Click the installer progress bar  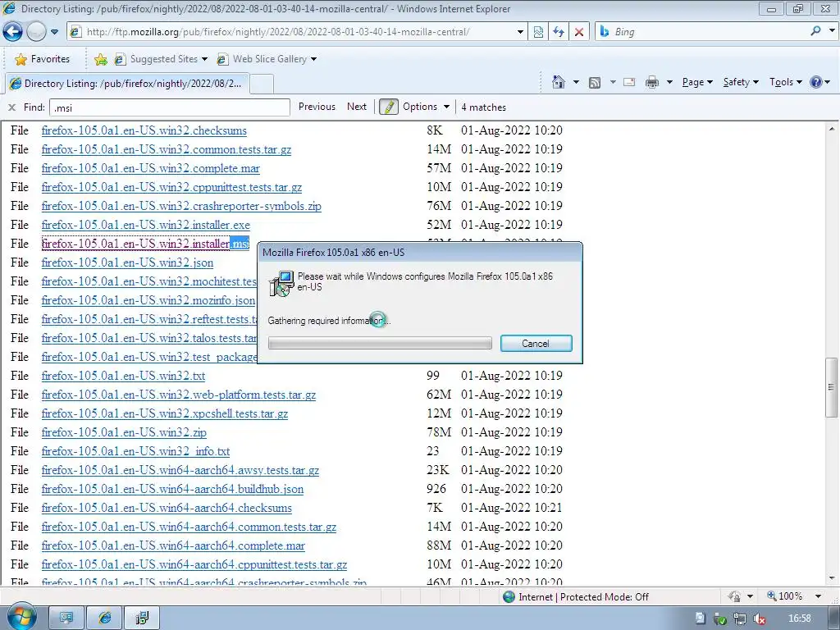[380, 344]
